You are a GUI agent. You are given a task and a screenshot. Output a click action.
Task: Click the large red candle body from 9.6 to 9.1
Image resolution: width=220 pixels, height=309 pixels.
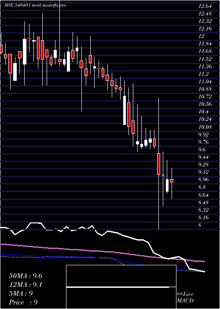pyautogui.click(x=158, y=164)
